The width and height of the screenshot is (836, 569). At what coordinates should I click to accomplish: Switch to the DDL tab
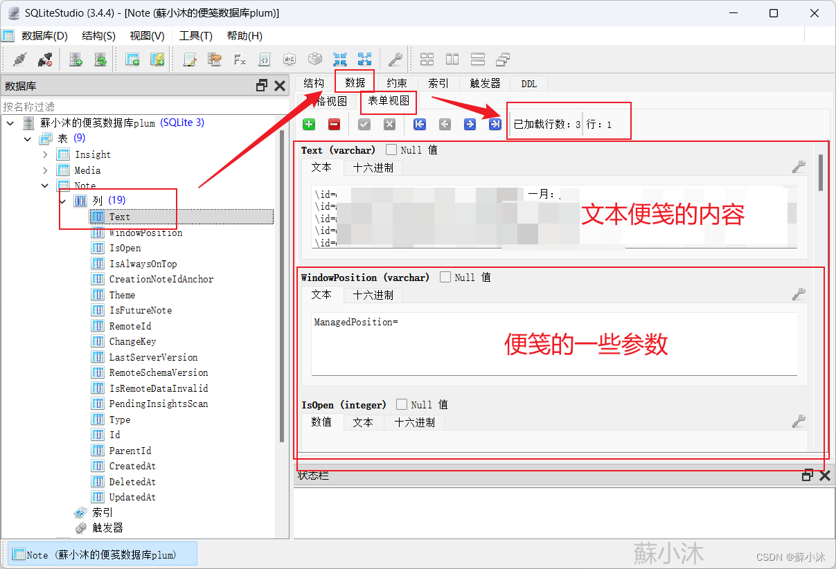tap(529, 83)
